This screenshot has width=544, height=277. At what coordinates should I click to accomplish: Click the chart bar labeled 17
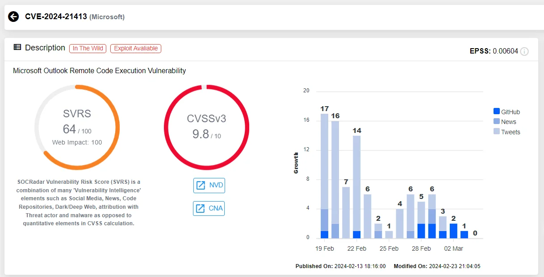(x=325, y=176)
